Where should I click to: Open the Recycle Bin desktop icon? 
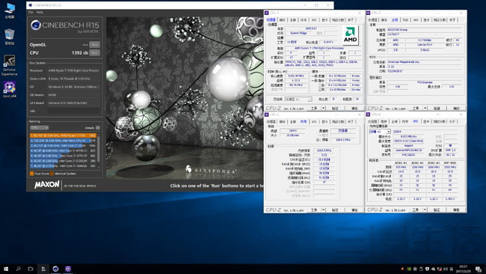(10, 37)
